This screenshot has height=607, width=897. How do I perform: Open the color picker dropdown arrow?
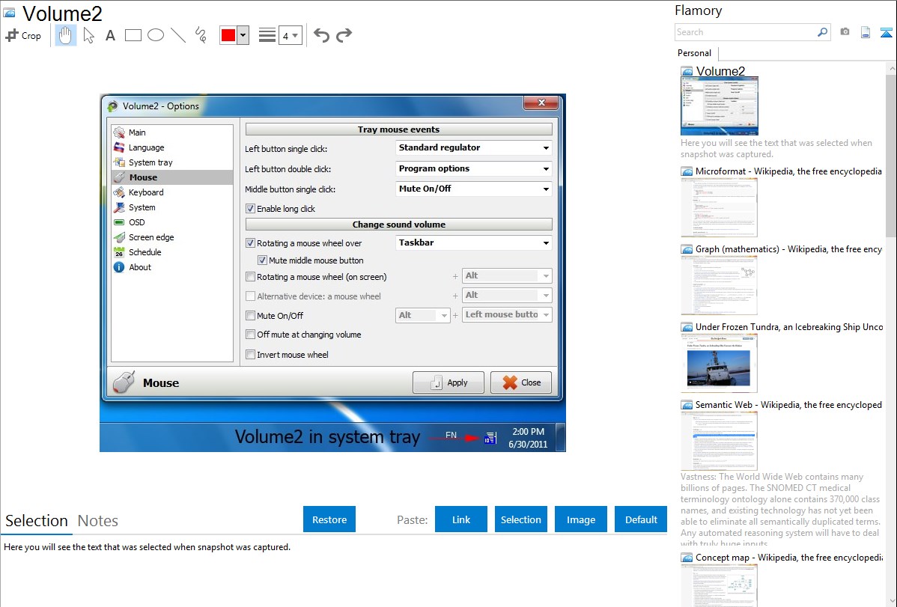coord(243,35)
